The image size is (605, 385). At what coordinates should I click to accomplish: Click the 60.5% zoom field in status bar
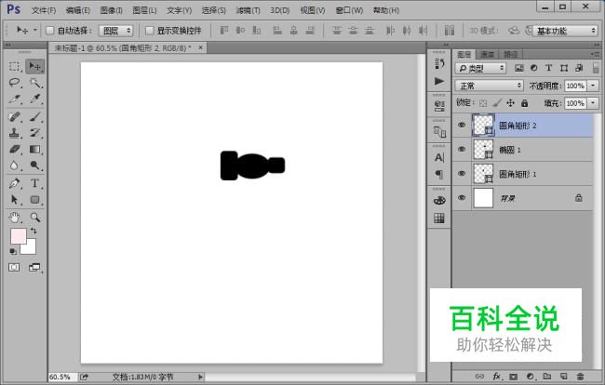(60, 377)
